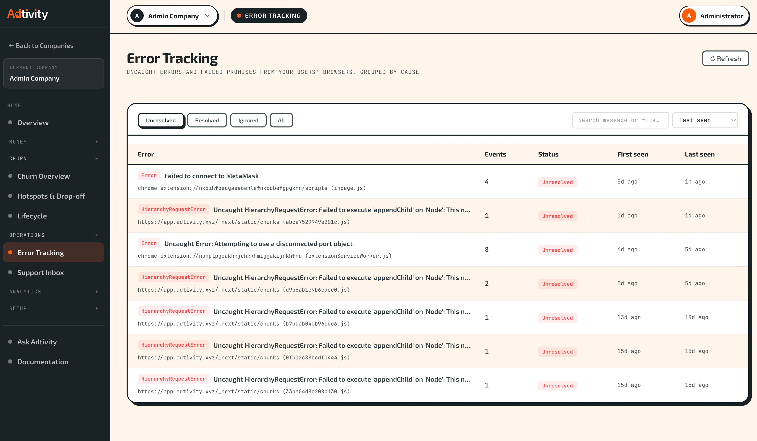Click the Admin Company avatar badge in header
The width and height of the screenshot is (757, 441).
137,16
